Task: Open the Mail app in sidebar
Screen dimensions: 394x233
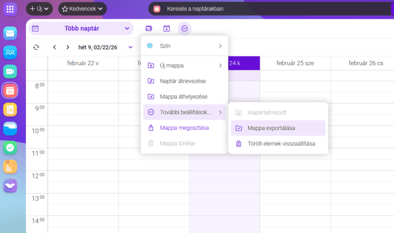Action: click(10, 33)
